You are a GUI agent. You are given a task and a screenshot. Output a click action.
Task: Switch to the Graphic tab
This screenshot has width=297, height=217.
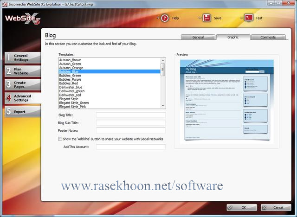click(x=233, y=37)
